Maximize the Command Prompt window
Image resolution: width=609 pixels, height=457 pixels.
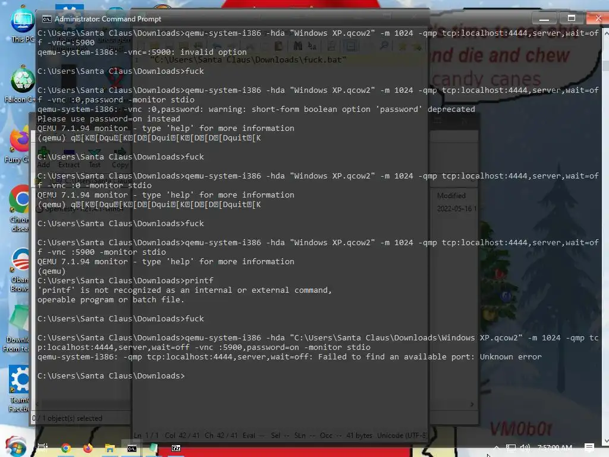(x=571, y=18)
